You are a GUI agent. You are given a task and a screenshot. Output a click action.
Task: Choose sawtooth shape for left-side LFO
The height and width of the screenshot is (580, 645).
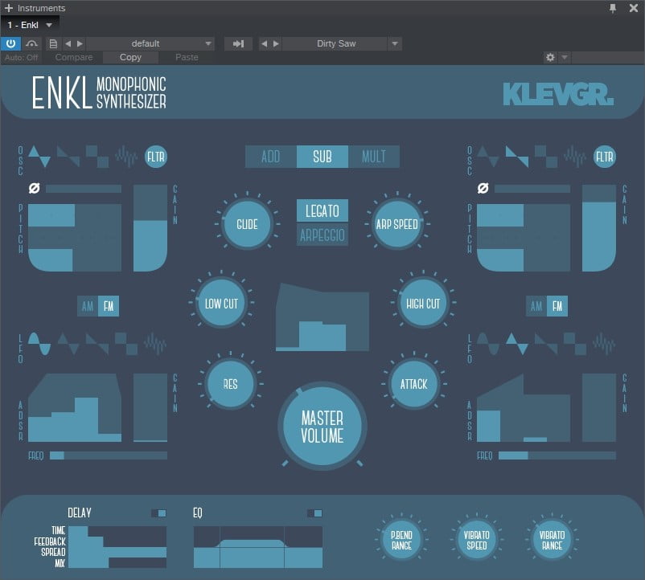click(97, 344)
